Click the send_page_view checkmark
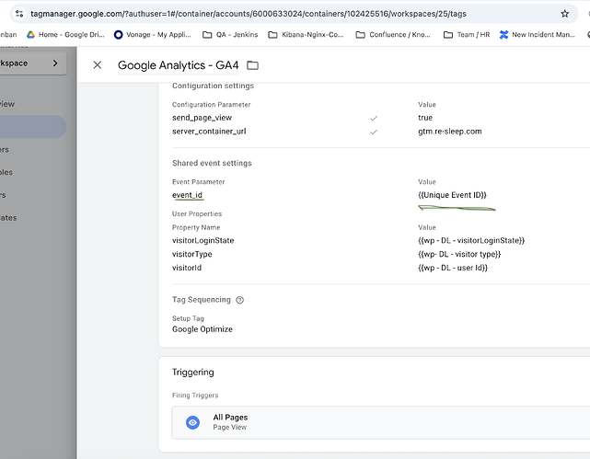This screenshot has height=459, width=590. point(374,118)
